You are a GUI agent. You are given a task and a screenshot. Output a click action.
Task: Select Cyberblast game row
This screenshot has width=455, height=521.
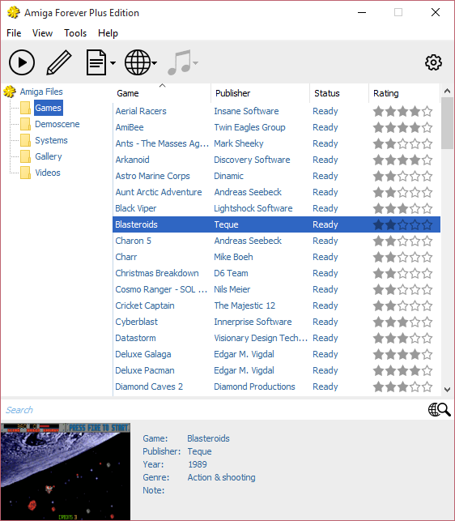coord(277,322)
